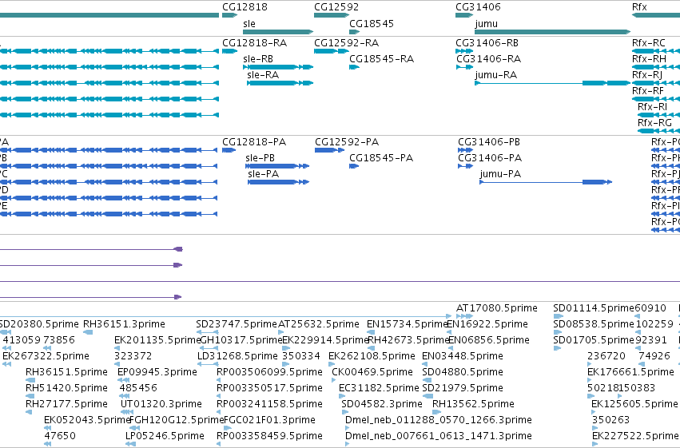Select clone EK201135.5prime
This screenshot has width=680, height=448.
point(158,340)
